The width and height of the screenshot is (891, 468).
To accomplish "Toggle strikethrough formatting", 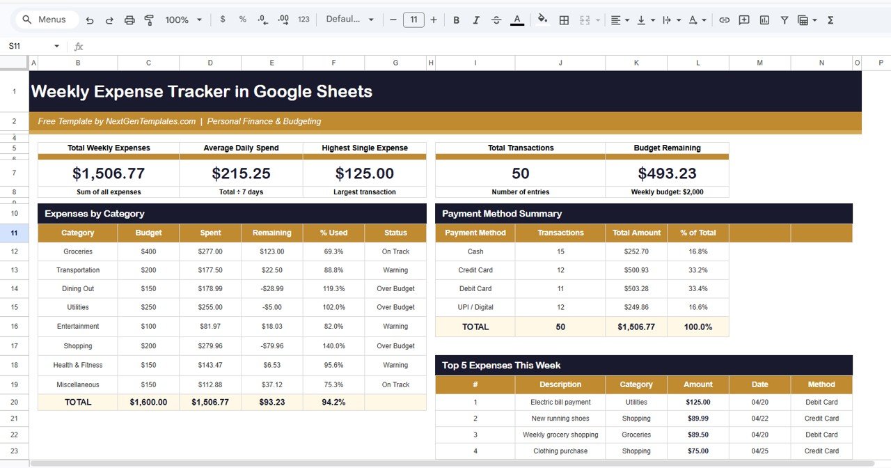I will click(496, 20).
